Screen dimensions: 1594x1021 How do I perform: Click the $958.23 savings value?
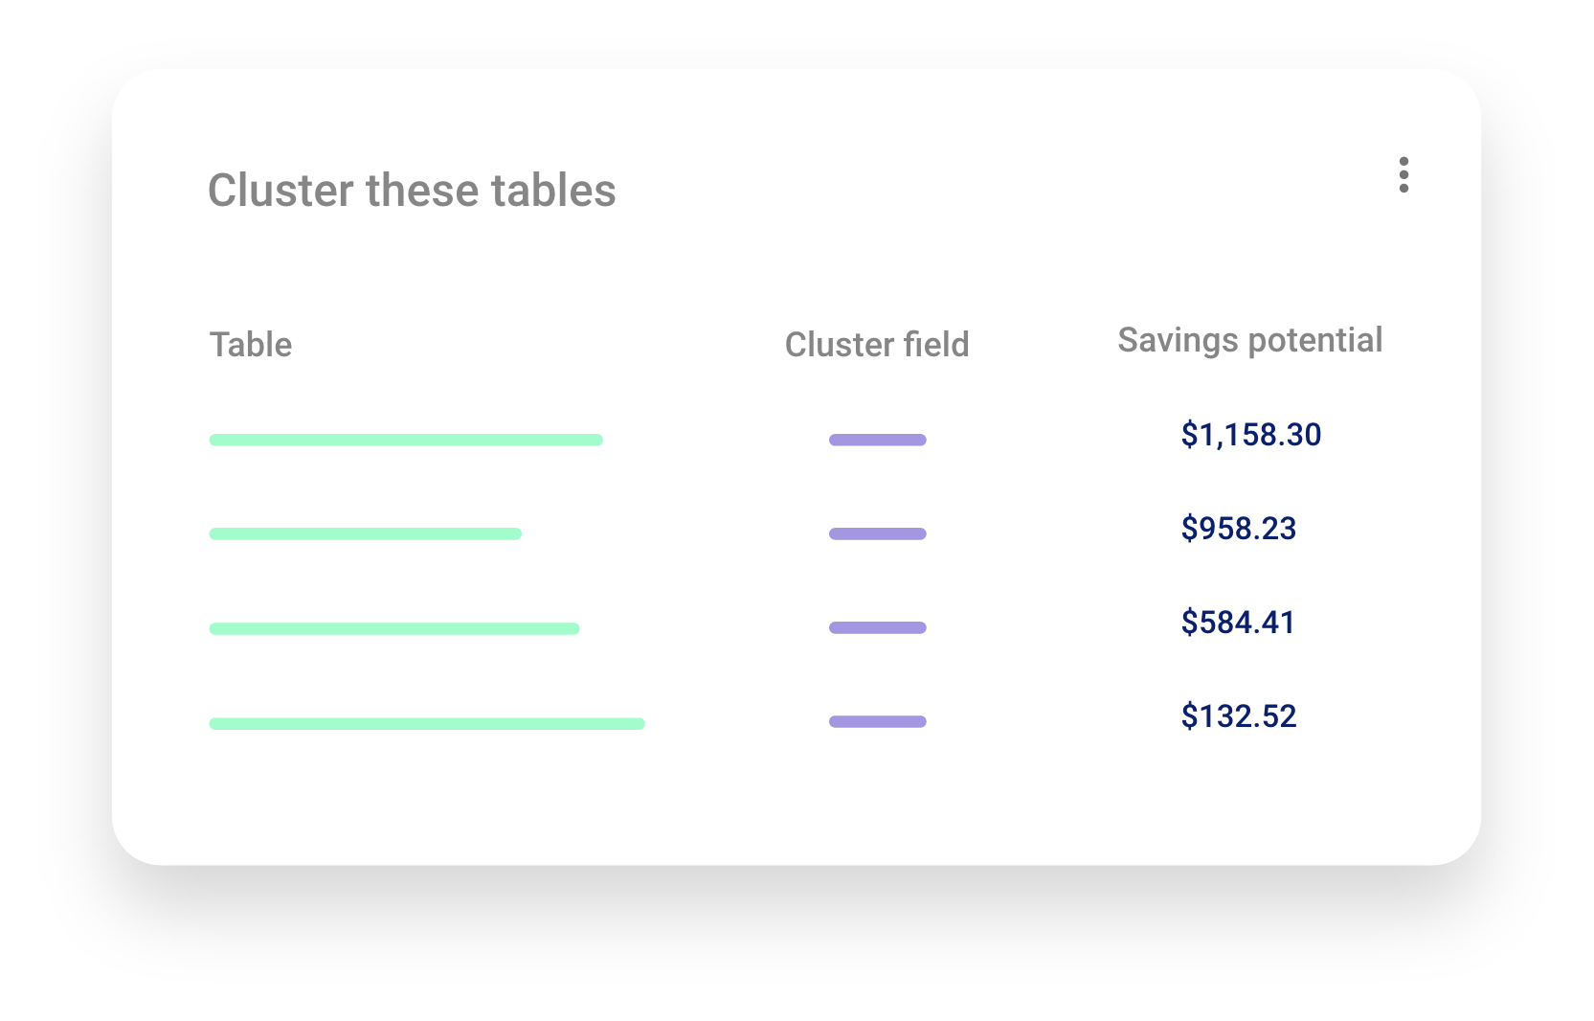click(1238, 529)
